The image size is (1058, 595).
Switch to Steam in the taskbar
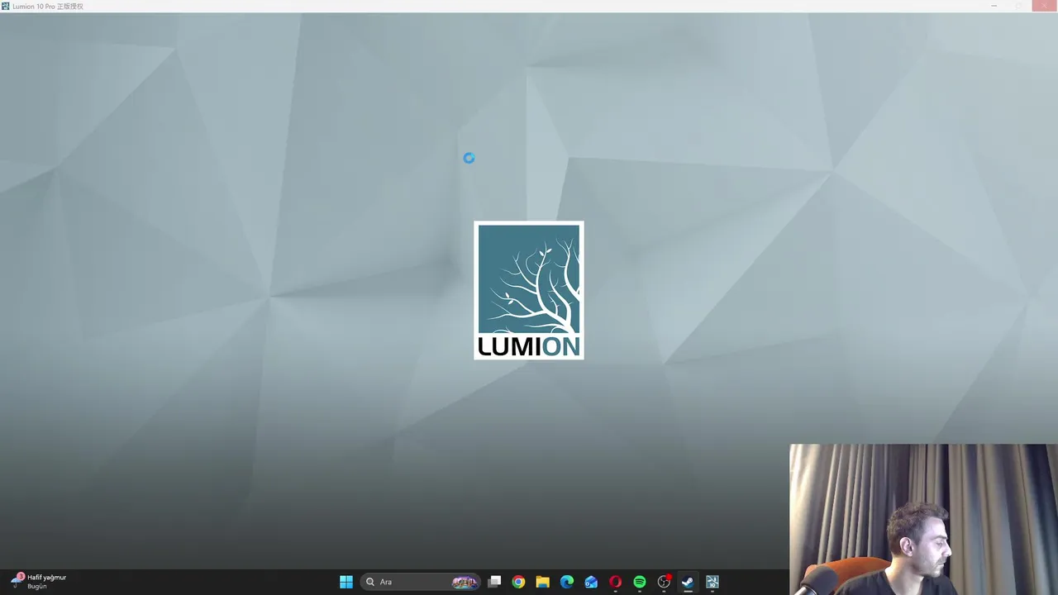click(688, 582)
